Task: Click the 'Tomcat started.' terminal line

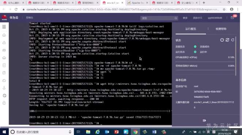Action: (x=40, y=23)
